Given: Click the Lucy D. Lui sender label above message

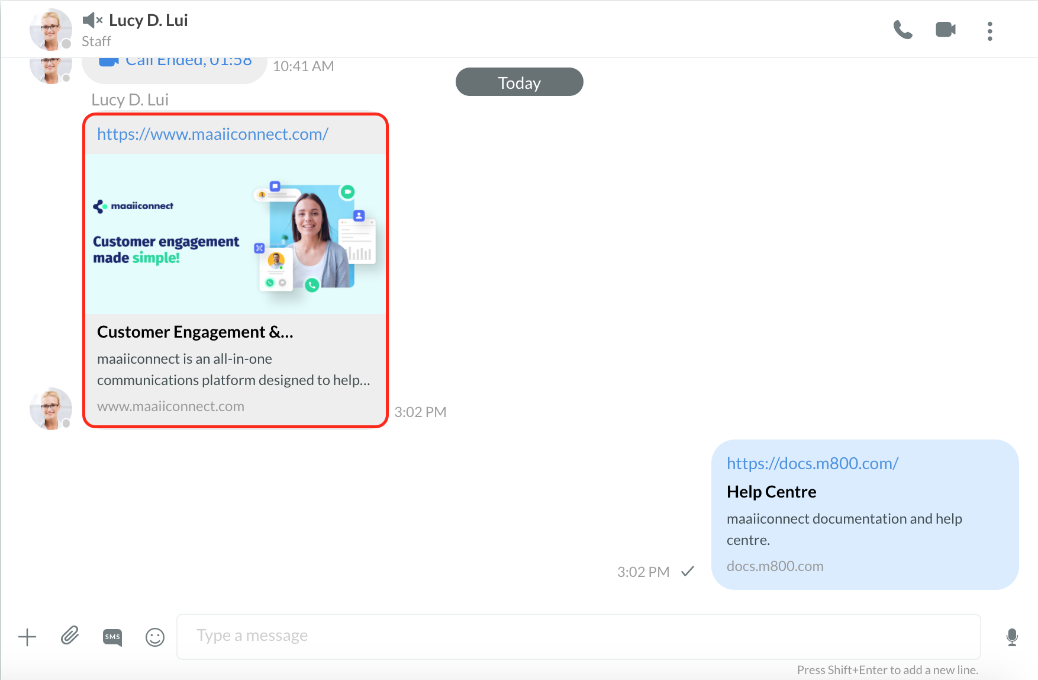Looking at the screenshot, I should coord(130,100).
